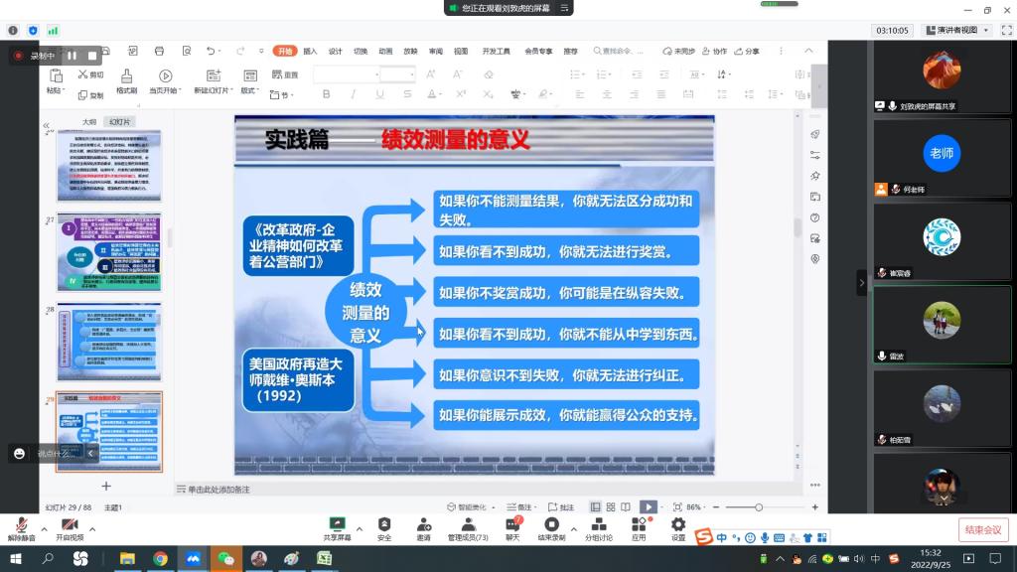Turn on the camera (开启视频)
1017x572 pixels.
point(70,524)
